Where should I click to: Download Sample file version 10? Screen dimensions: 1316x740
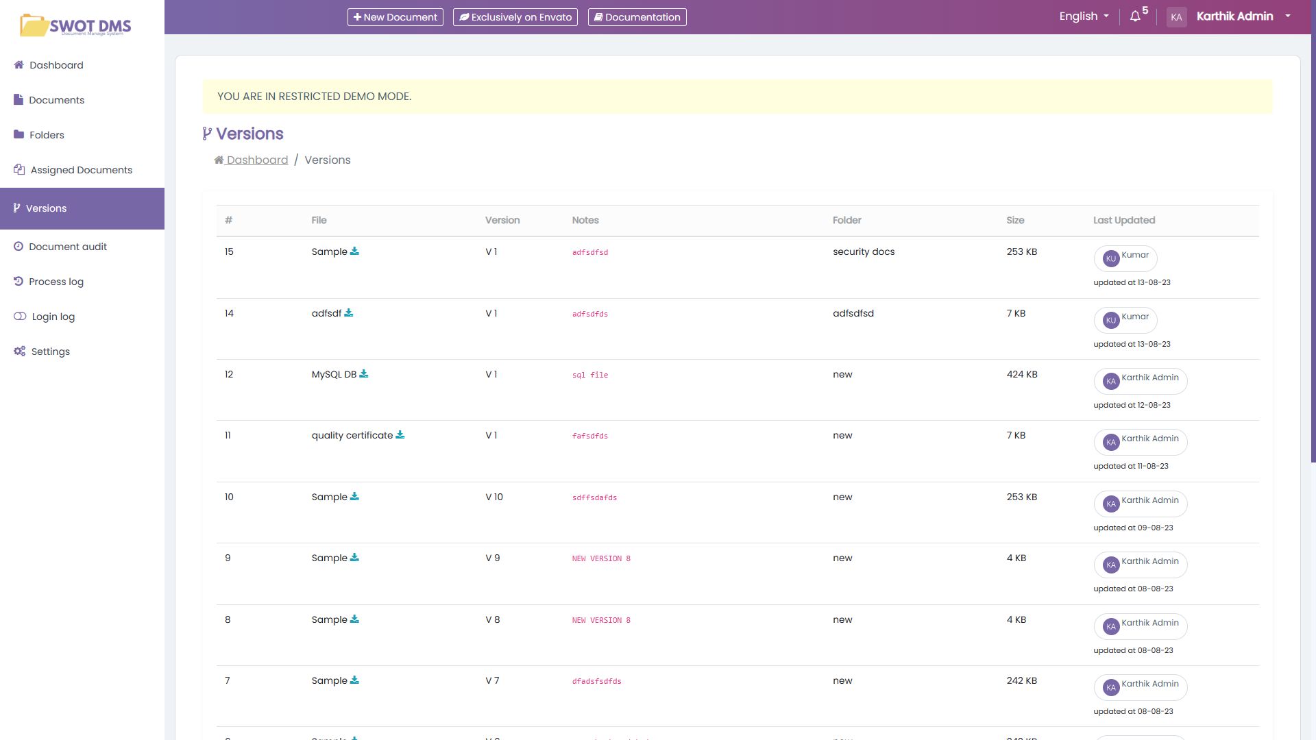coord(354,497)
